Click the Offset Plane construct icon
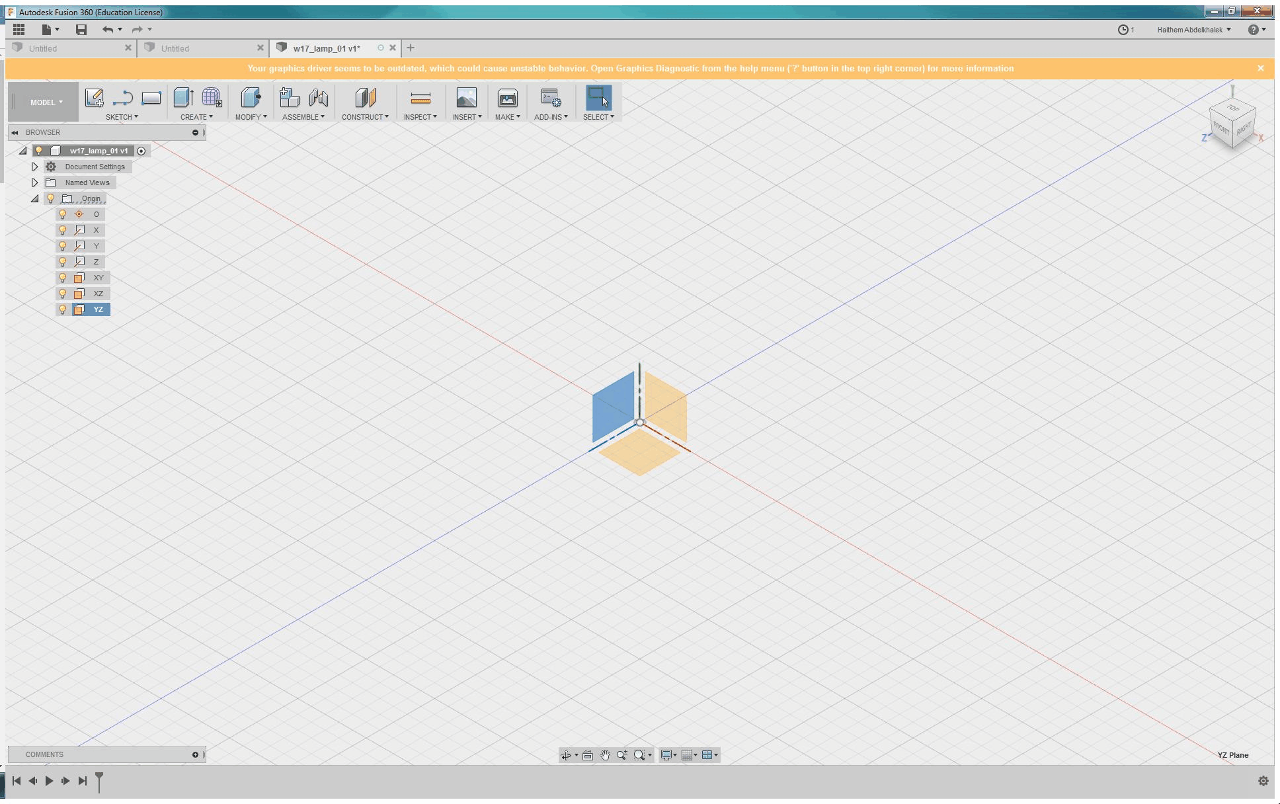This screenshot has height=804, width=1280. click(365, 98)
